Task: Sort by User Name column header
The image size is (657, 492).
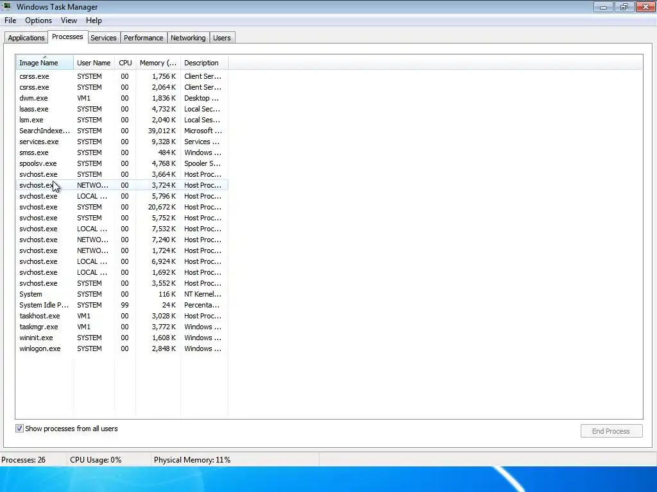Action: point(94,63)
